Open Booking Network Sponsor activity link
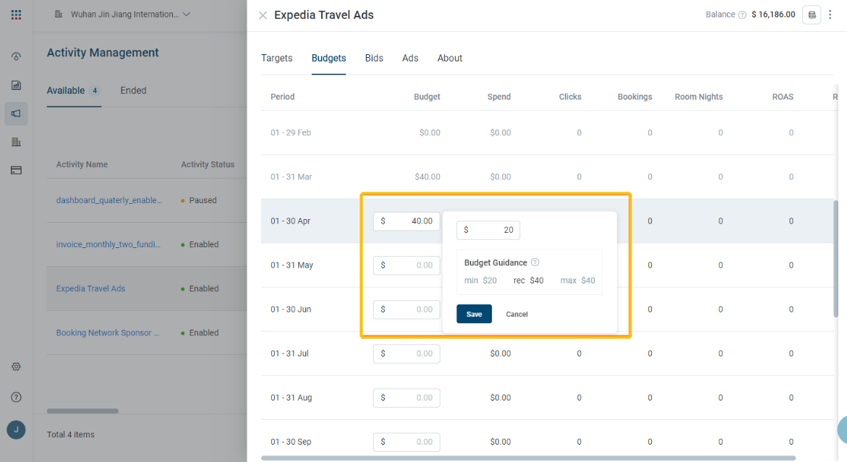The image size is (847, 462). click(108, 333)
